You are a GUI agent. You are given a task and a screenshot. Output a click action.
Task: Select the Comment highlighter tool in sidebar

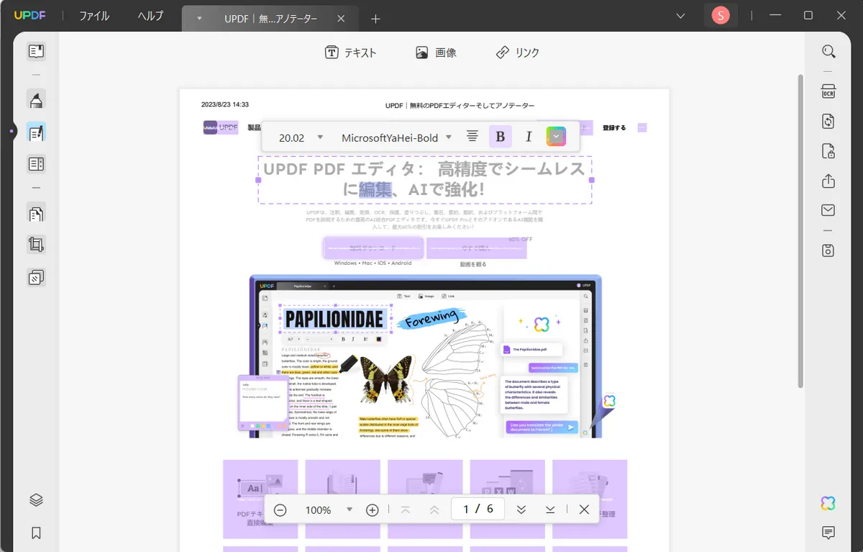pos(36,99)
